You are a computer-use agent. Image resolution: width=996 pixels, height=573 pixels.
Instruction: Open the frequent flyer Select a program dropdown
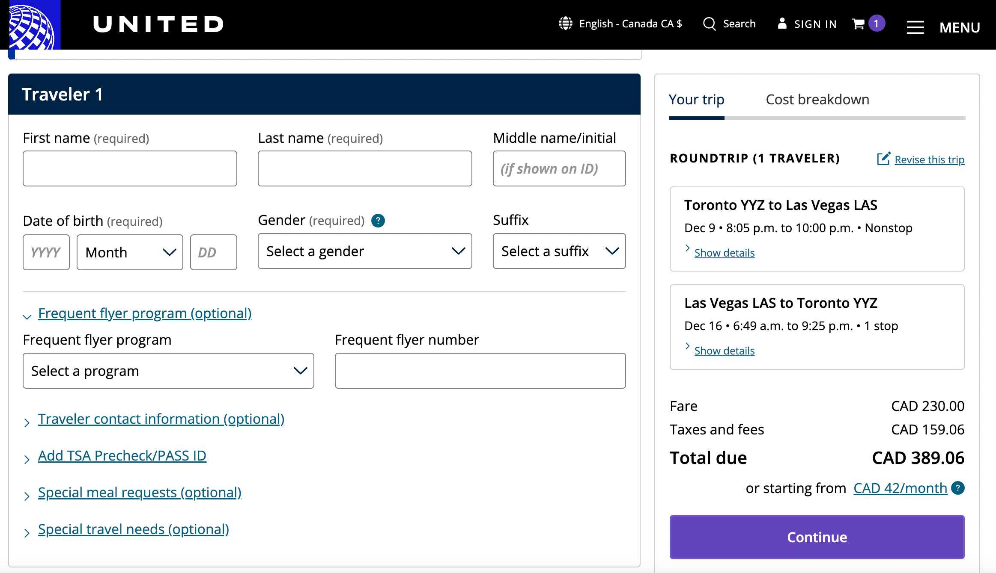click(x=168, y=371)
